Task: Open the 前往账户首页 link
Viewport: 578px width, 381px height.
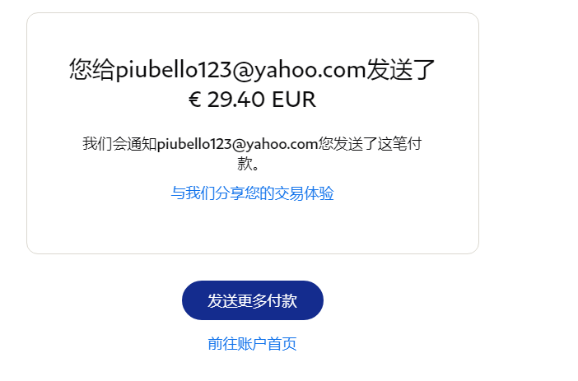Action: pos(253,343)
